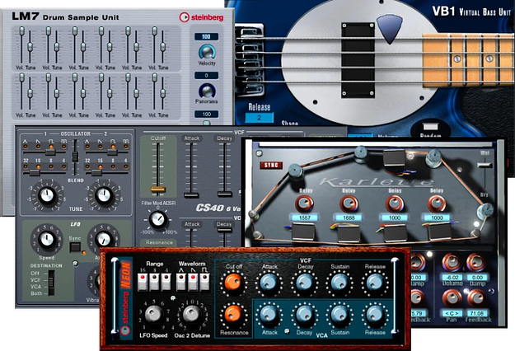Click Karlette Pan knob above <C>
The width and height of the screenshot is (515, 351).
point(452,298)
